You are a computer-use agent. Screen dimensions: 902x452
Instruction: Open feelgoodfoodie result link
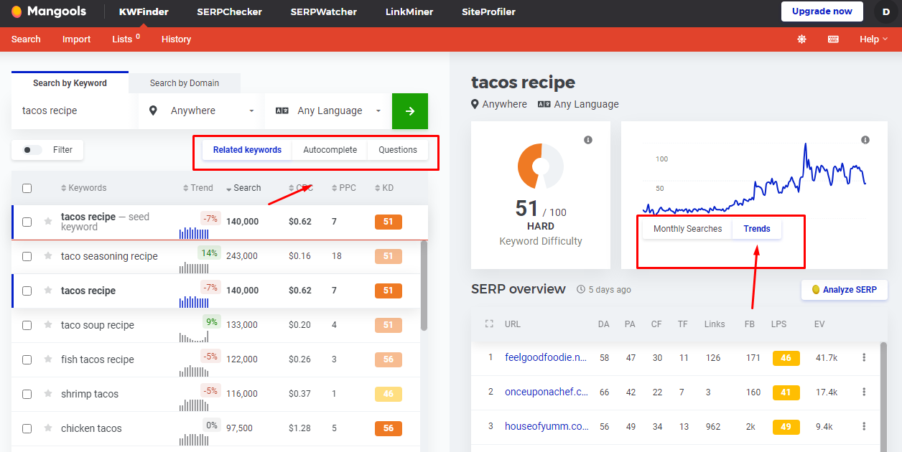point(546,357)
